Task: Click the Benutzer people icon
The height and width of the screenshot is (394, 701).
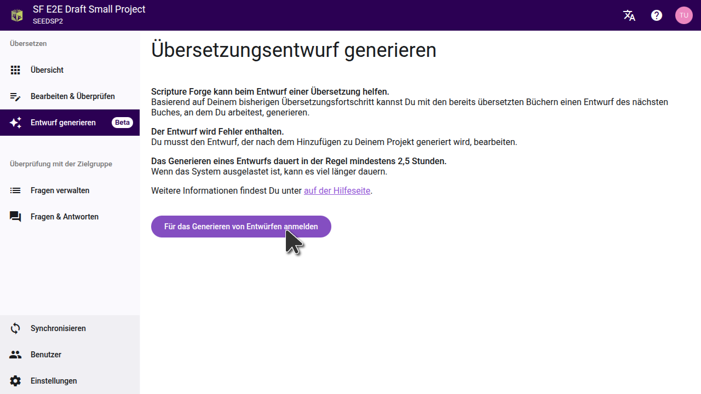Action: click(15, 355)
